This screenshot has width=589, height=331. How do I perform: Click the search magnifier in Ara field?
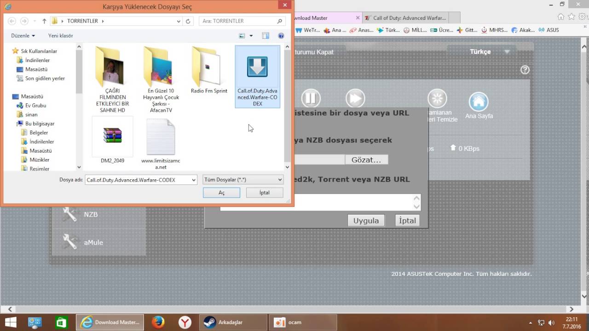click(279, 21)
